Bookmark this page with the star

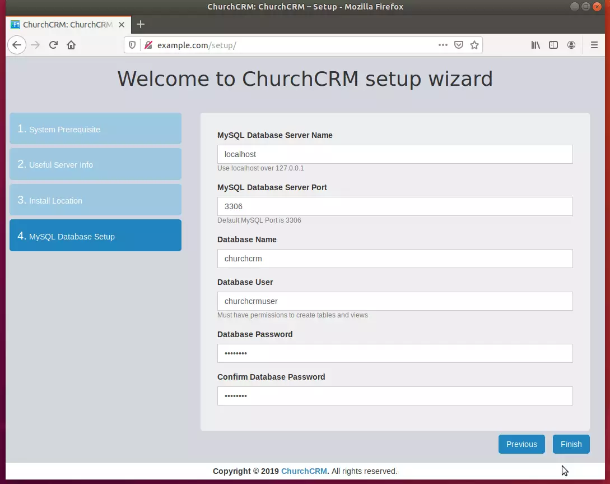pyautogui.click(x=474, y=45)
